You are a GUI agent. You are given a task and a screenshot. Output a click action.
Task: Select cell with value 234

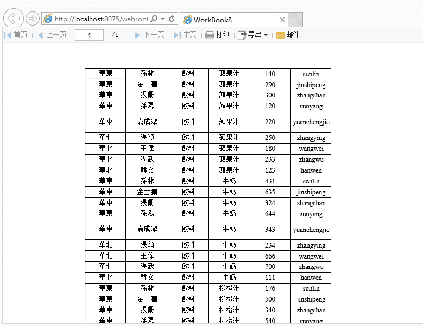click(270, 245)
